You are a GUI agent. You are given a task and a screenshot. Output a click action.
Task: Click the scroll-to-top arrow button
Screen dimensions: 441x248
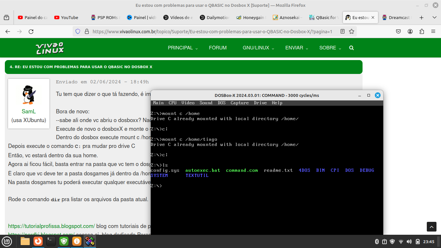tap(432, 227)
